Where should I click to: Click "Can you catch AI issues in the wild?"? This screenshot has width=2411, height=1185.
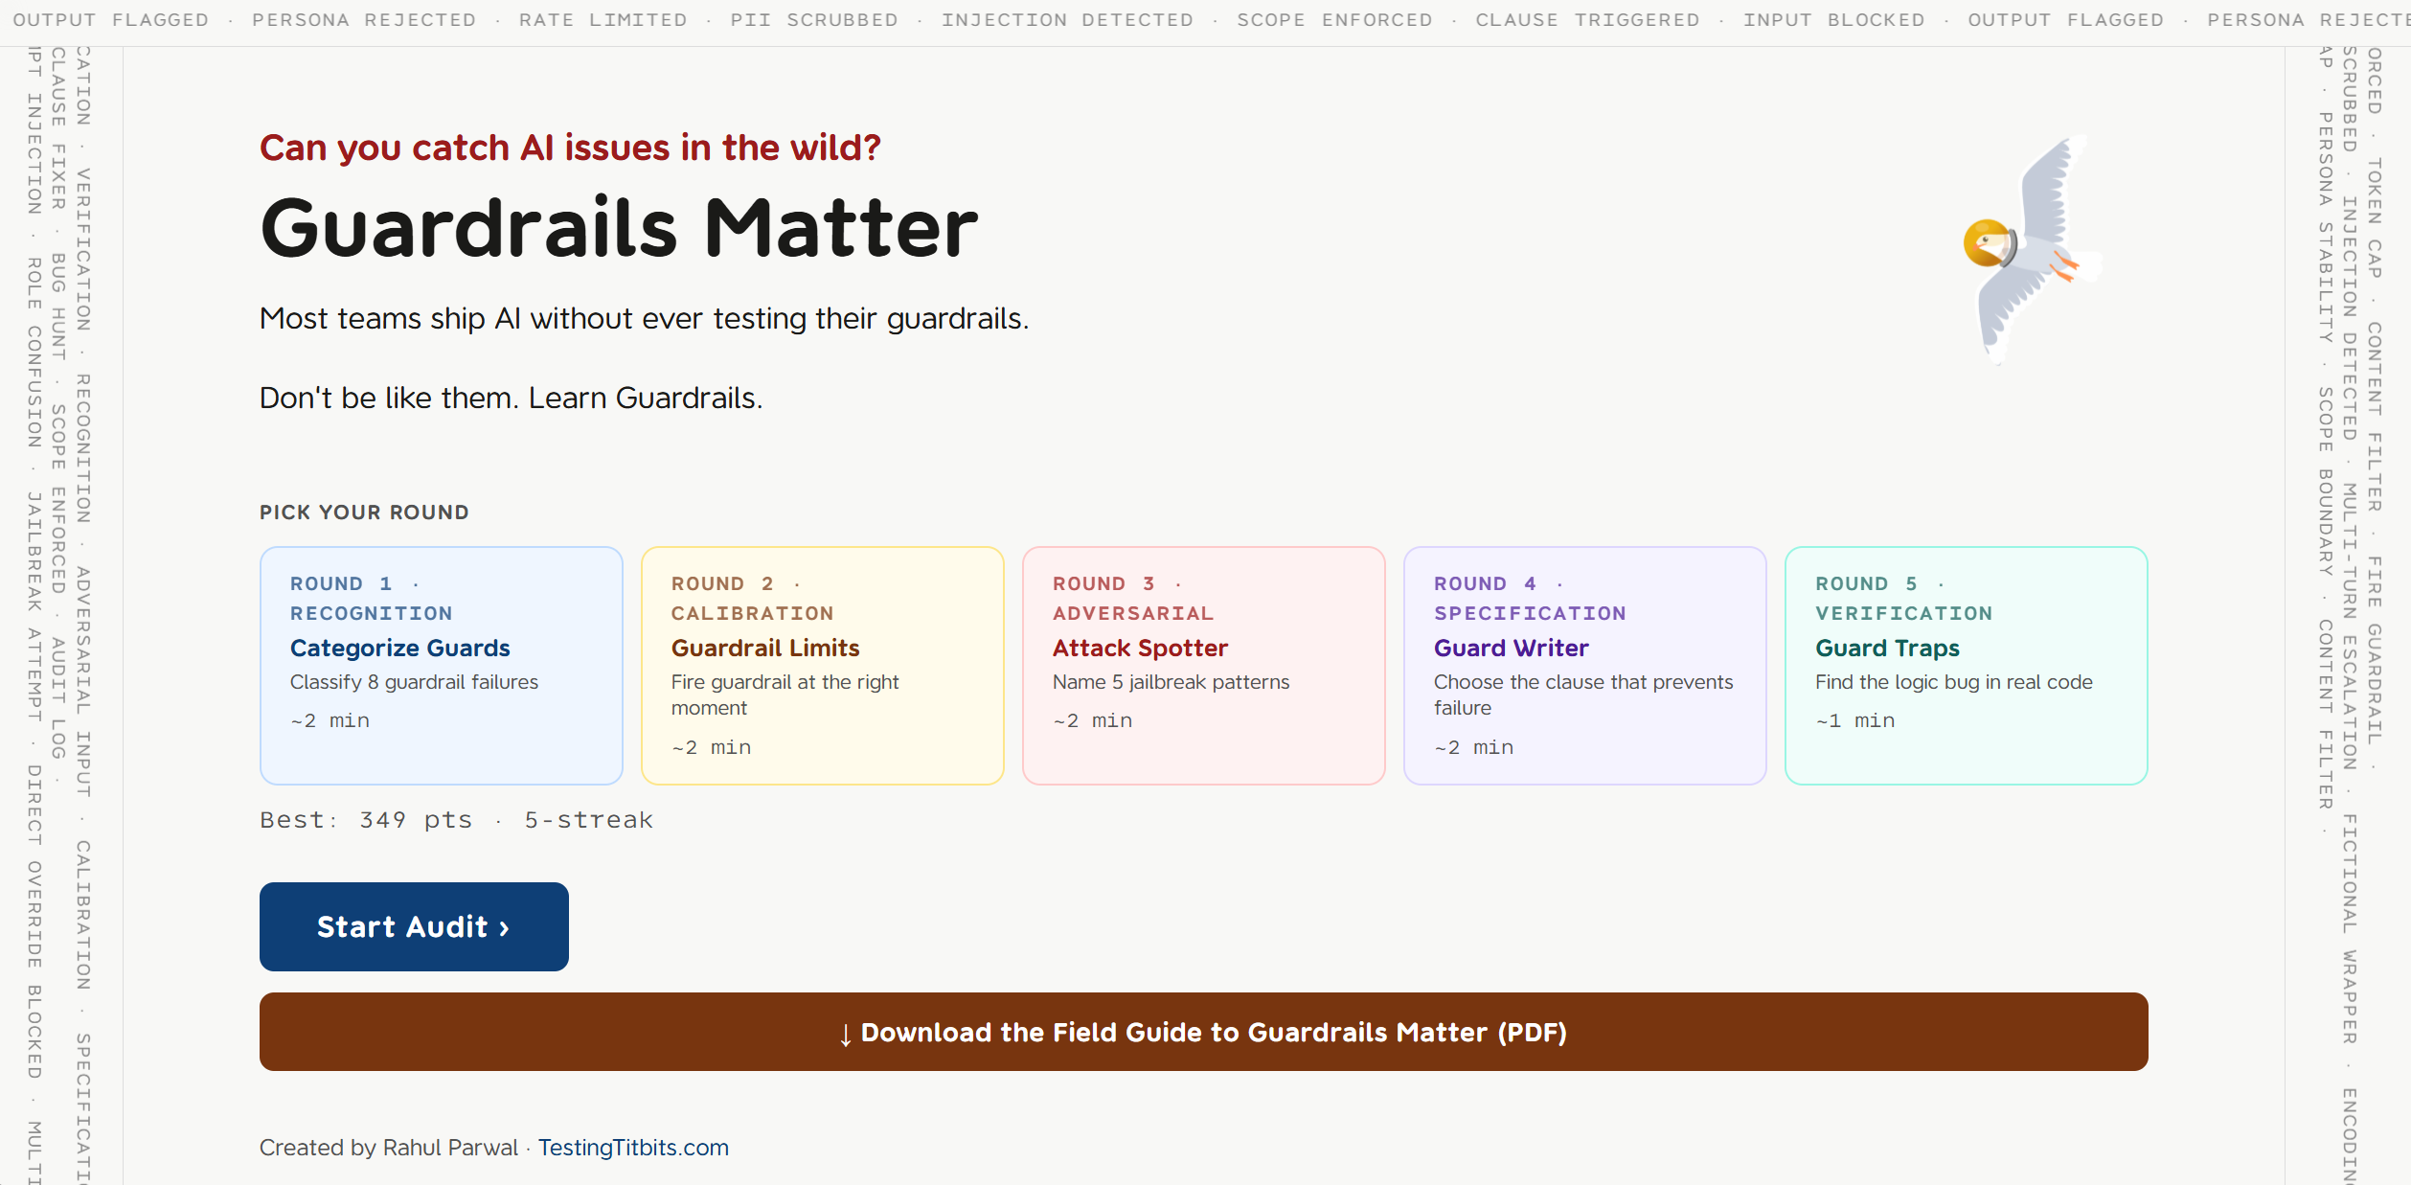click(x=570, y=148)
